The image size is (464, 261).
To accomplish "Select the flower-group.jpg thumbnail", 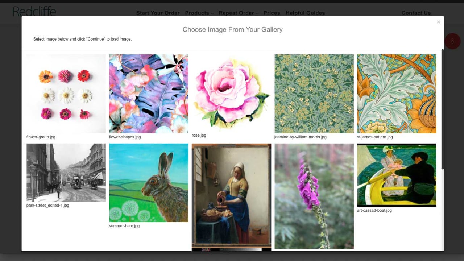I will (66, 94).
